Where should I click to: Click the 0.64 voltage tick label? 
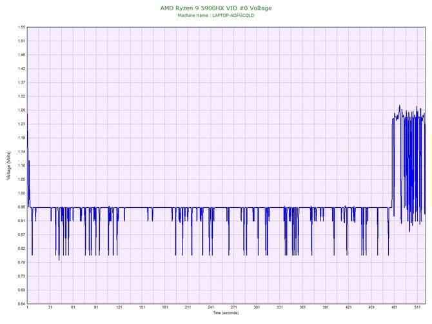tap(21, 304)
